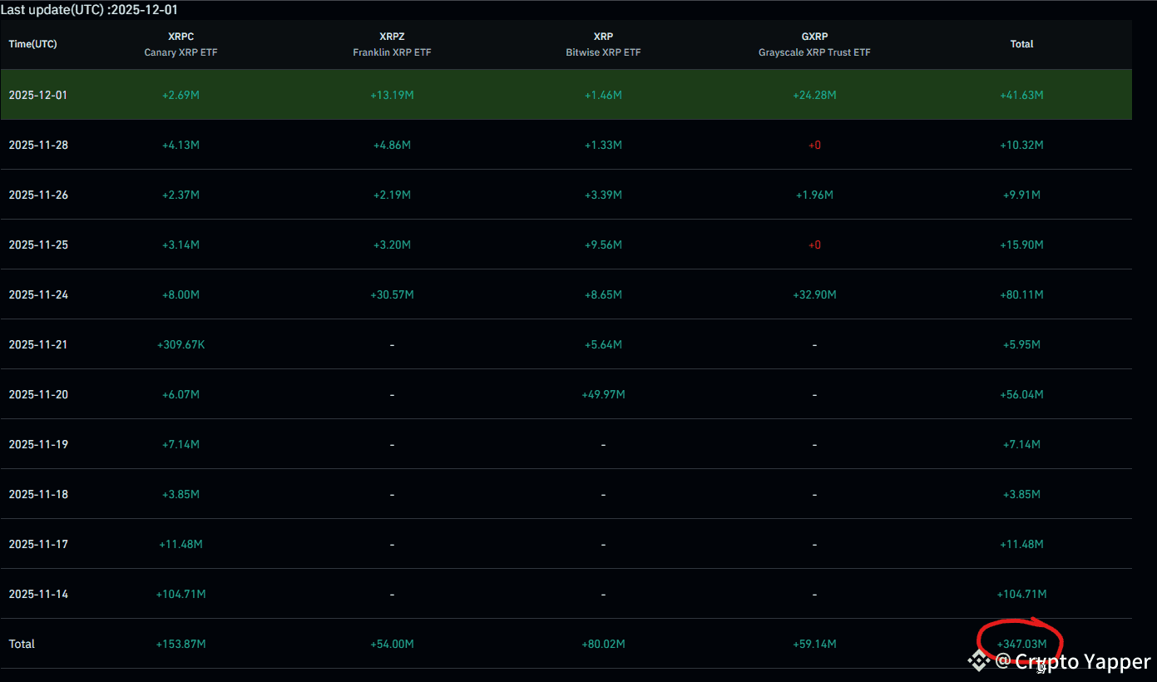Click the +5.64M Bitwise value
The height and width of the screenshot is (682, 1157).
coord(603,344)
